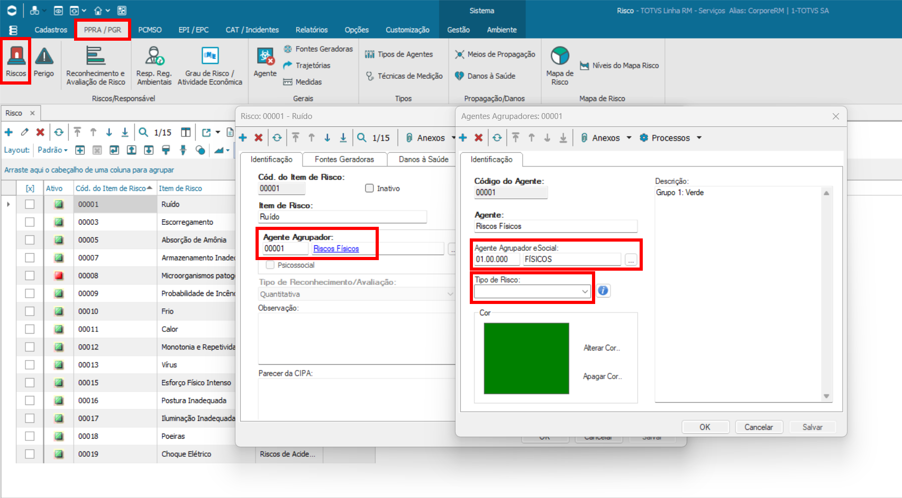Open Trajetórias in ribbon

307,66
